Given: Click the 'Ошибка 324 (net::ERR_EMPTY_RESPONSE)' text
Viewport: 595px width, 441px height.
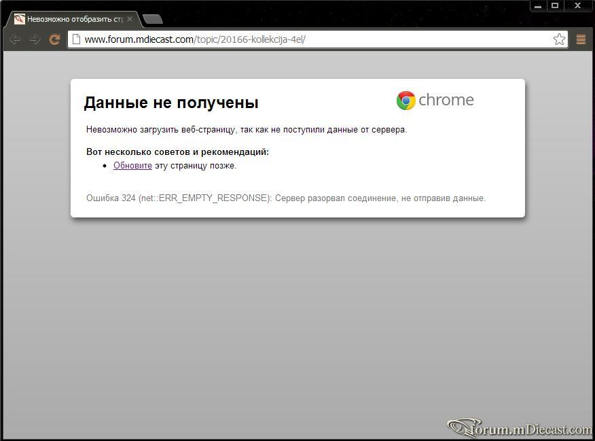Looking at the screenshot, I should [x=179, y=198].
